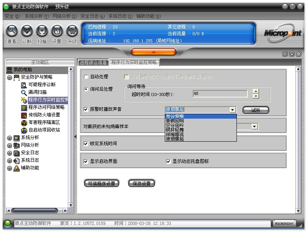
Task: Click the 漏洞扫描 magnifier icon
Action: click(x=24, y=92)
